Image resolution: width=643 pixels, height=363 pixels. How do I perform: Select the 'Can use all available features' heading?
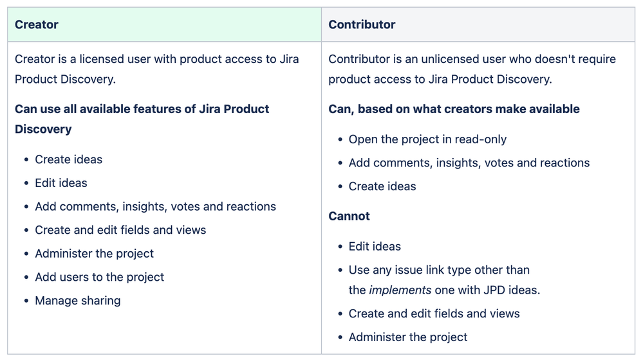[x=142, y=119]
